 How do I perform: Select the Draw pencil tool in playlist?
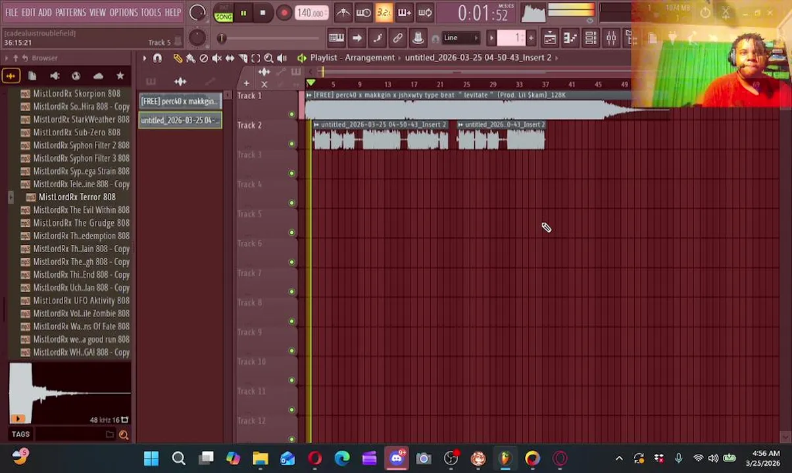177,58
